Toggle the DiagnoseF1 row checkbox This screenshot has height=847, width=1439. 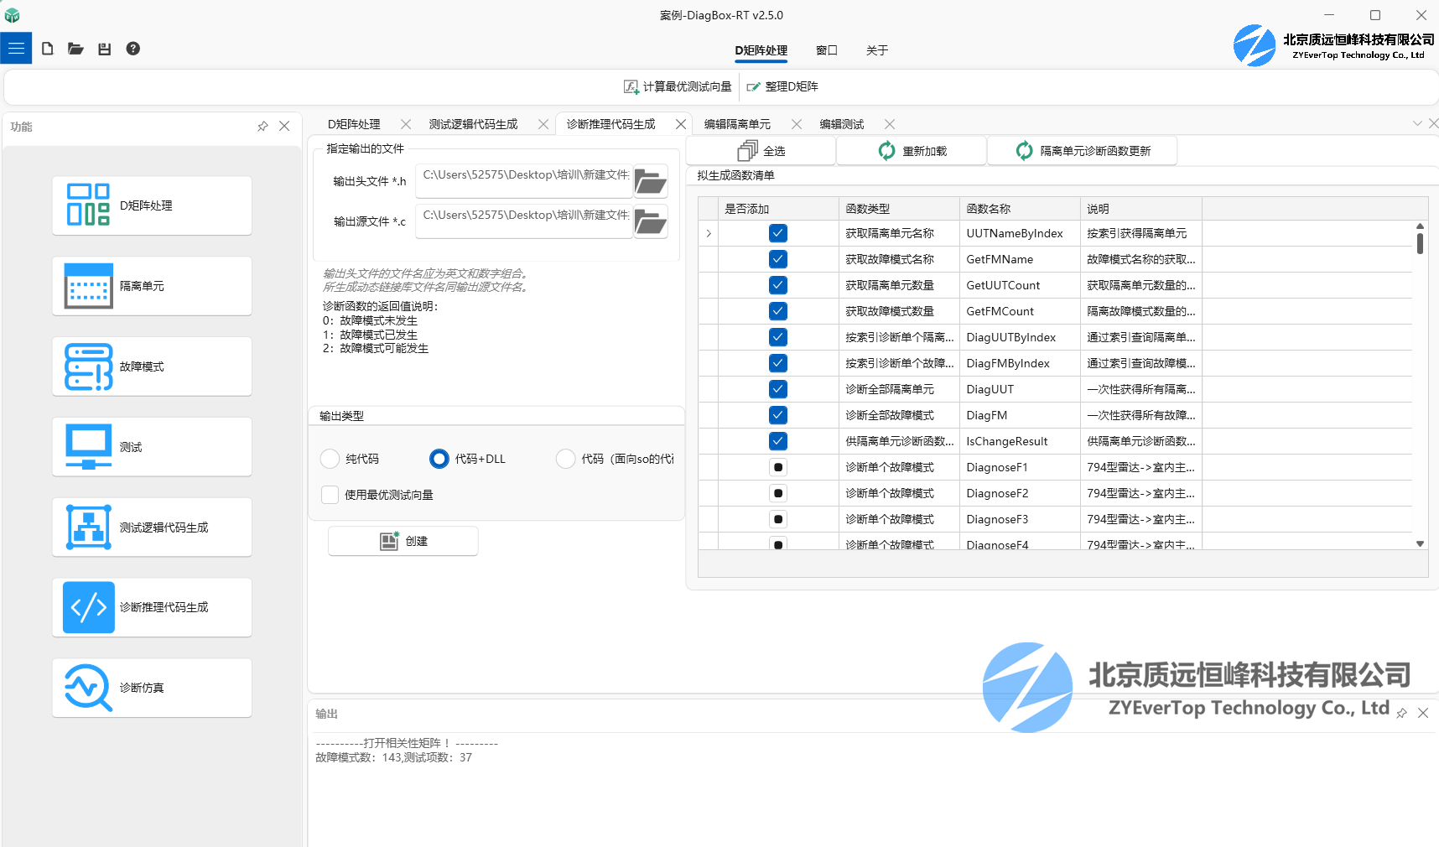coord(778,467)
